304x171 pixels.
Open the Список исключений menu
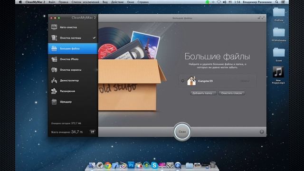(85, 2)
